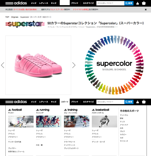Go to the Originals breadcrumb link
151x156 pixels.
[15, 17]
